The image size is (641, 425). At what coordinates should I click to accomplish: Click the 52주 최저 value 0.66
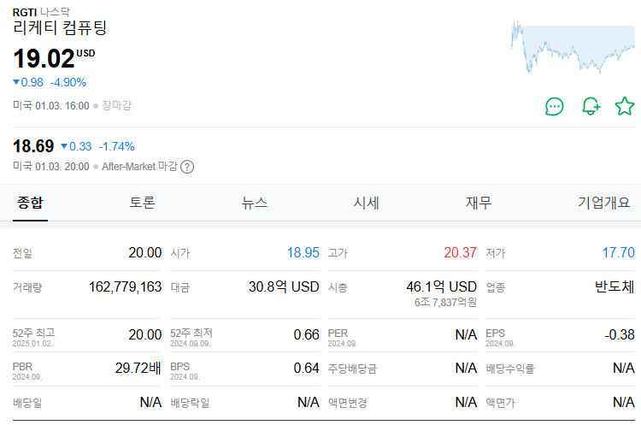pyautogui.click(x=307, y=334)
